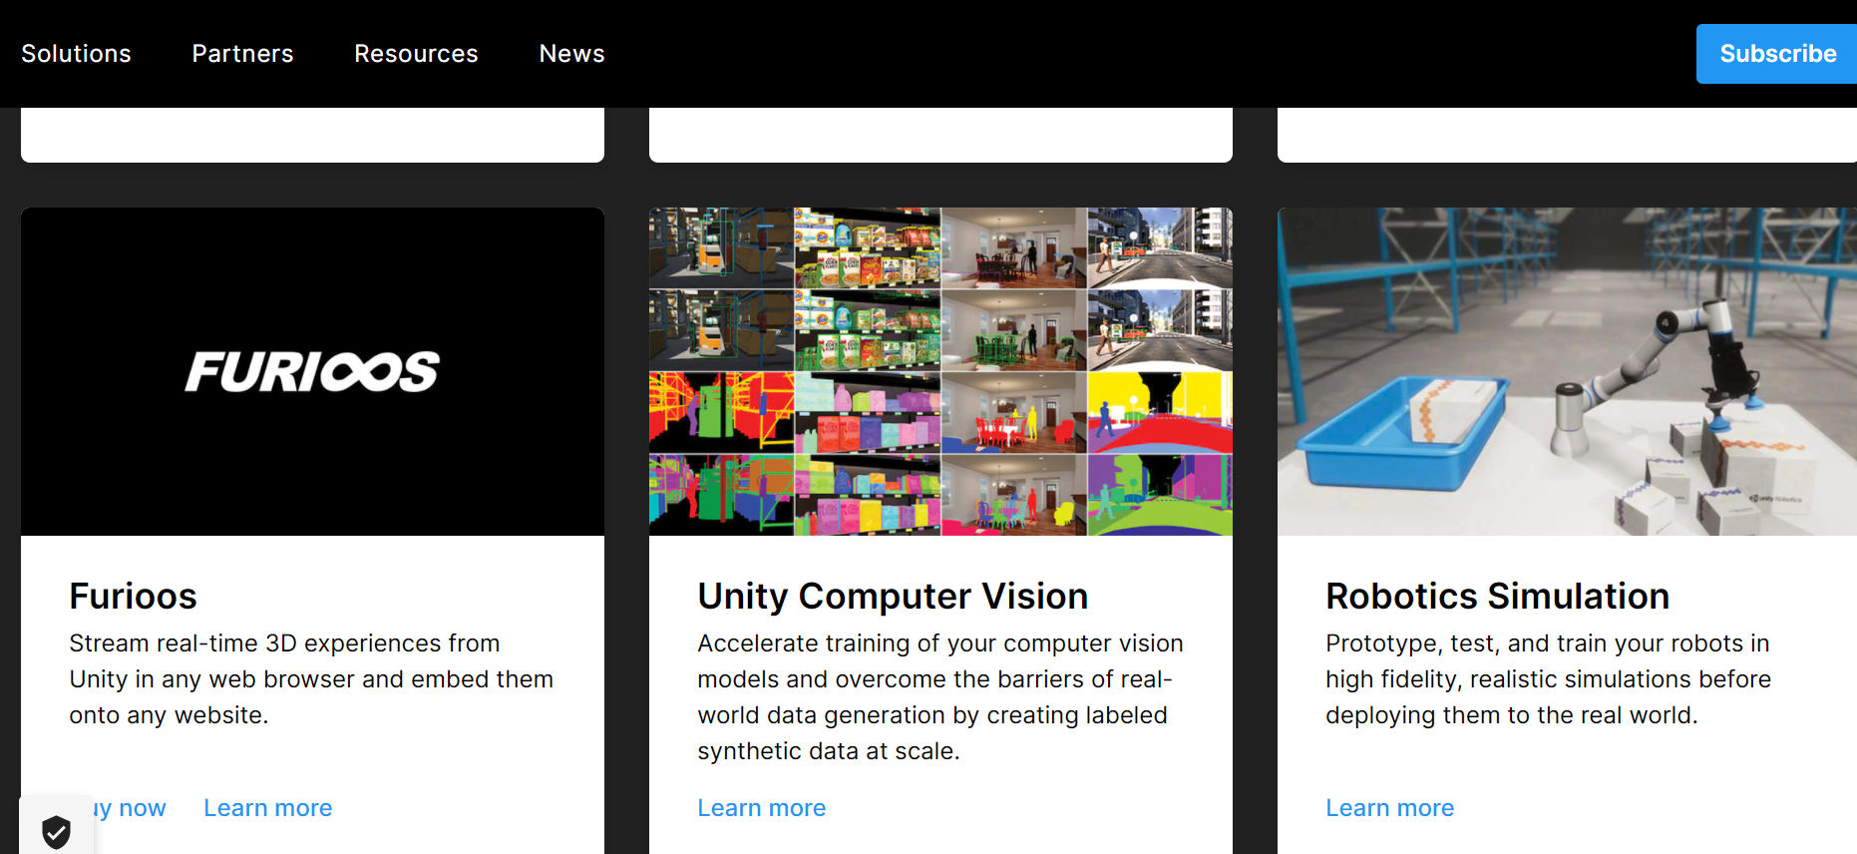The image size is (1857, 854).
Task: Follow Learn more under Robotics Simulation
Action: [1389, 808]
